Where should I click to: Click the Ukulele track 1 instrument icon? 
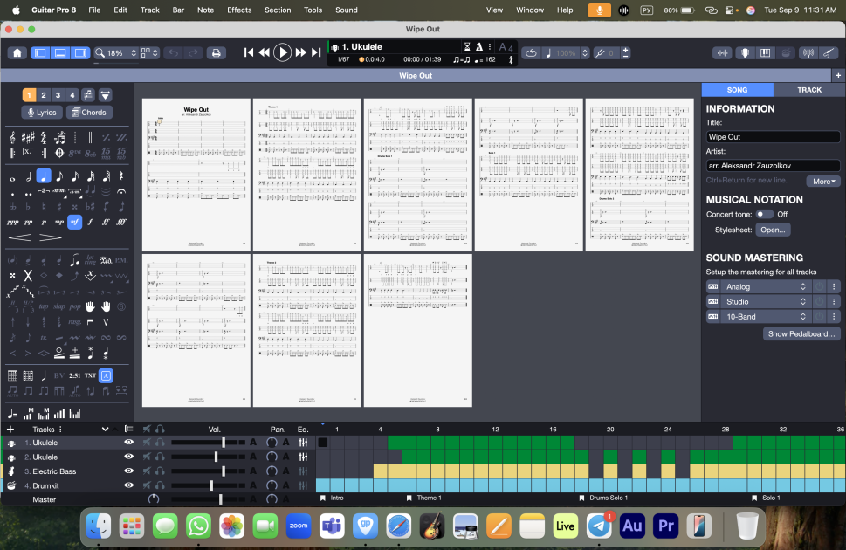click(11, 443)
